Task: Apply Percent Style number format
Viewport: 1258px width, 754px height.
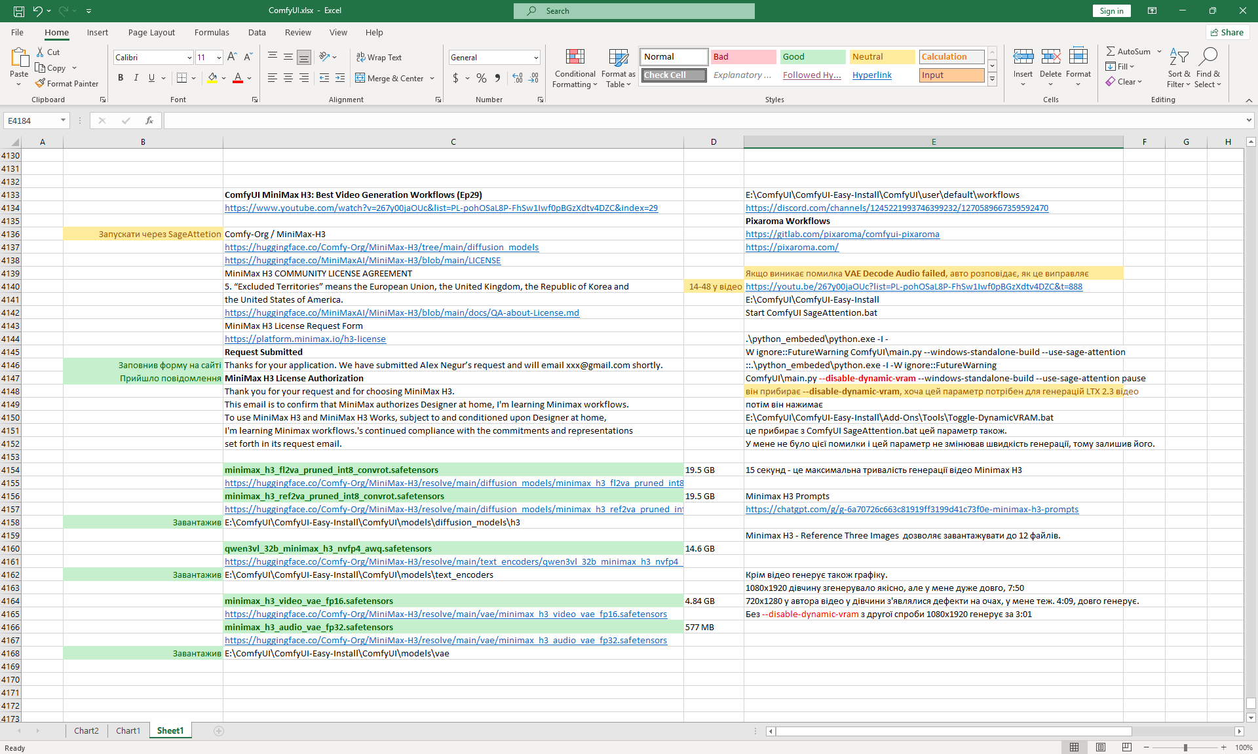Action: (482, 78)
